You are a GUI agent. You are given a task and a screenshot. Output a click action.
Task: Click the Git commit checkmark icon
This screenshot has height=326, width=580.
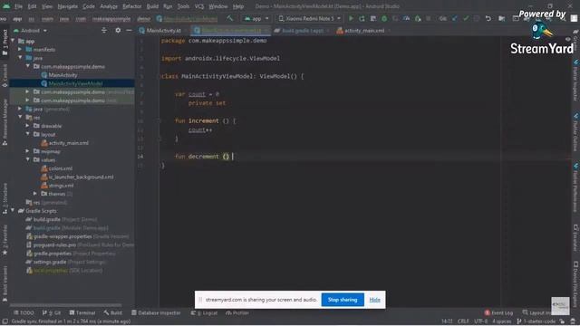466,18
